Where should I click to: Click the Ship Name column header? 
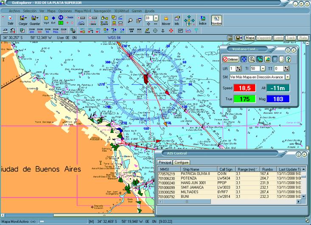tap(199, 169)
